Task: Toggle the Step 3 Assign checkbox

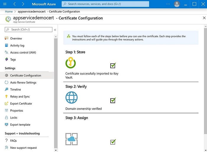Action: [113, 142]
